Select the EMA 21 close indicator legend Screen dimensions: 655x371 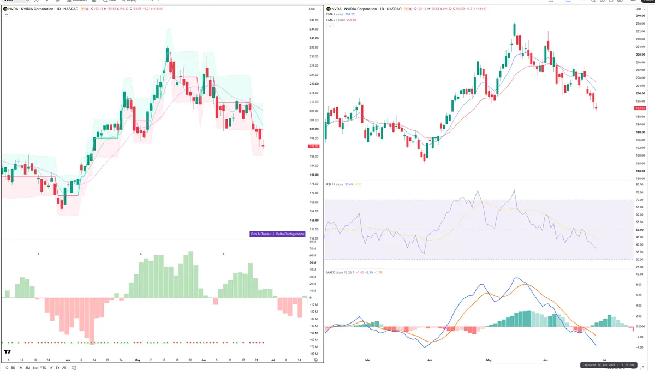[x=342, y=20]
